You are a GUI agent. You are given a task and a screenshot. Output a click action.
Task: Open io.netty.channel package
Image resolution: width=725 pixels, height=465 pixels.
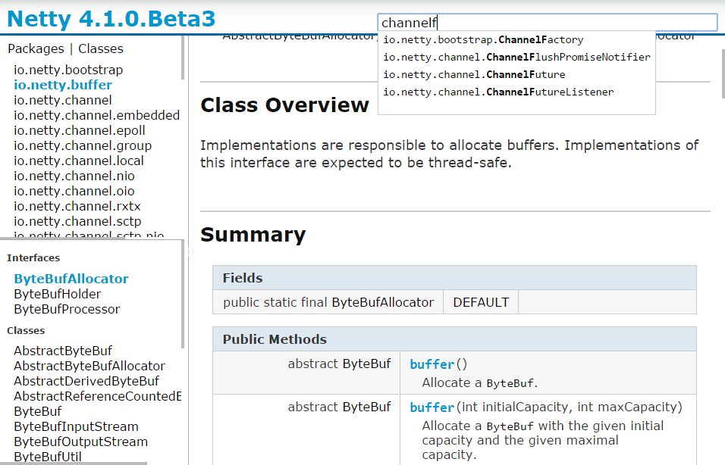[63, 100]
